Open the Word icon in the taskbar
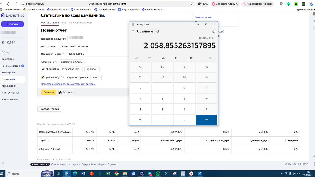Screen dimensions: 315x177 [x=83, y=174]
